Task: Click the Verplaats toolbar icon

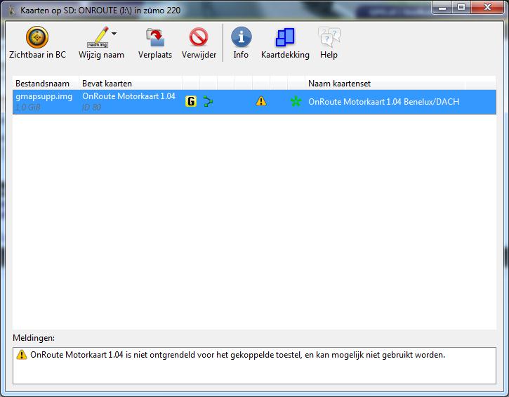Action: (155, 37)
